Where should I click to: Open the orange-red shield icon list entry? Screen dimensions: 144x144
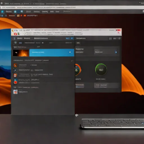click(15, 75)
